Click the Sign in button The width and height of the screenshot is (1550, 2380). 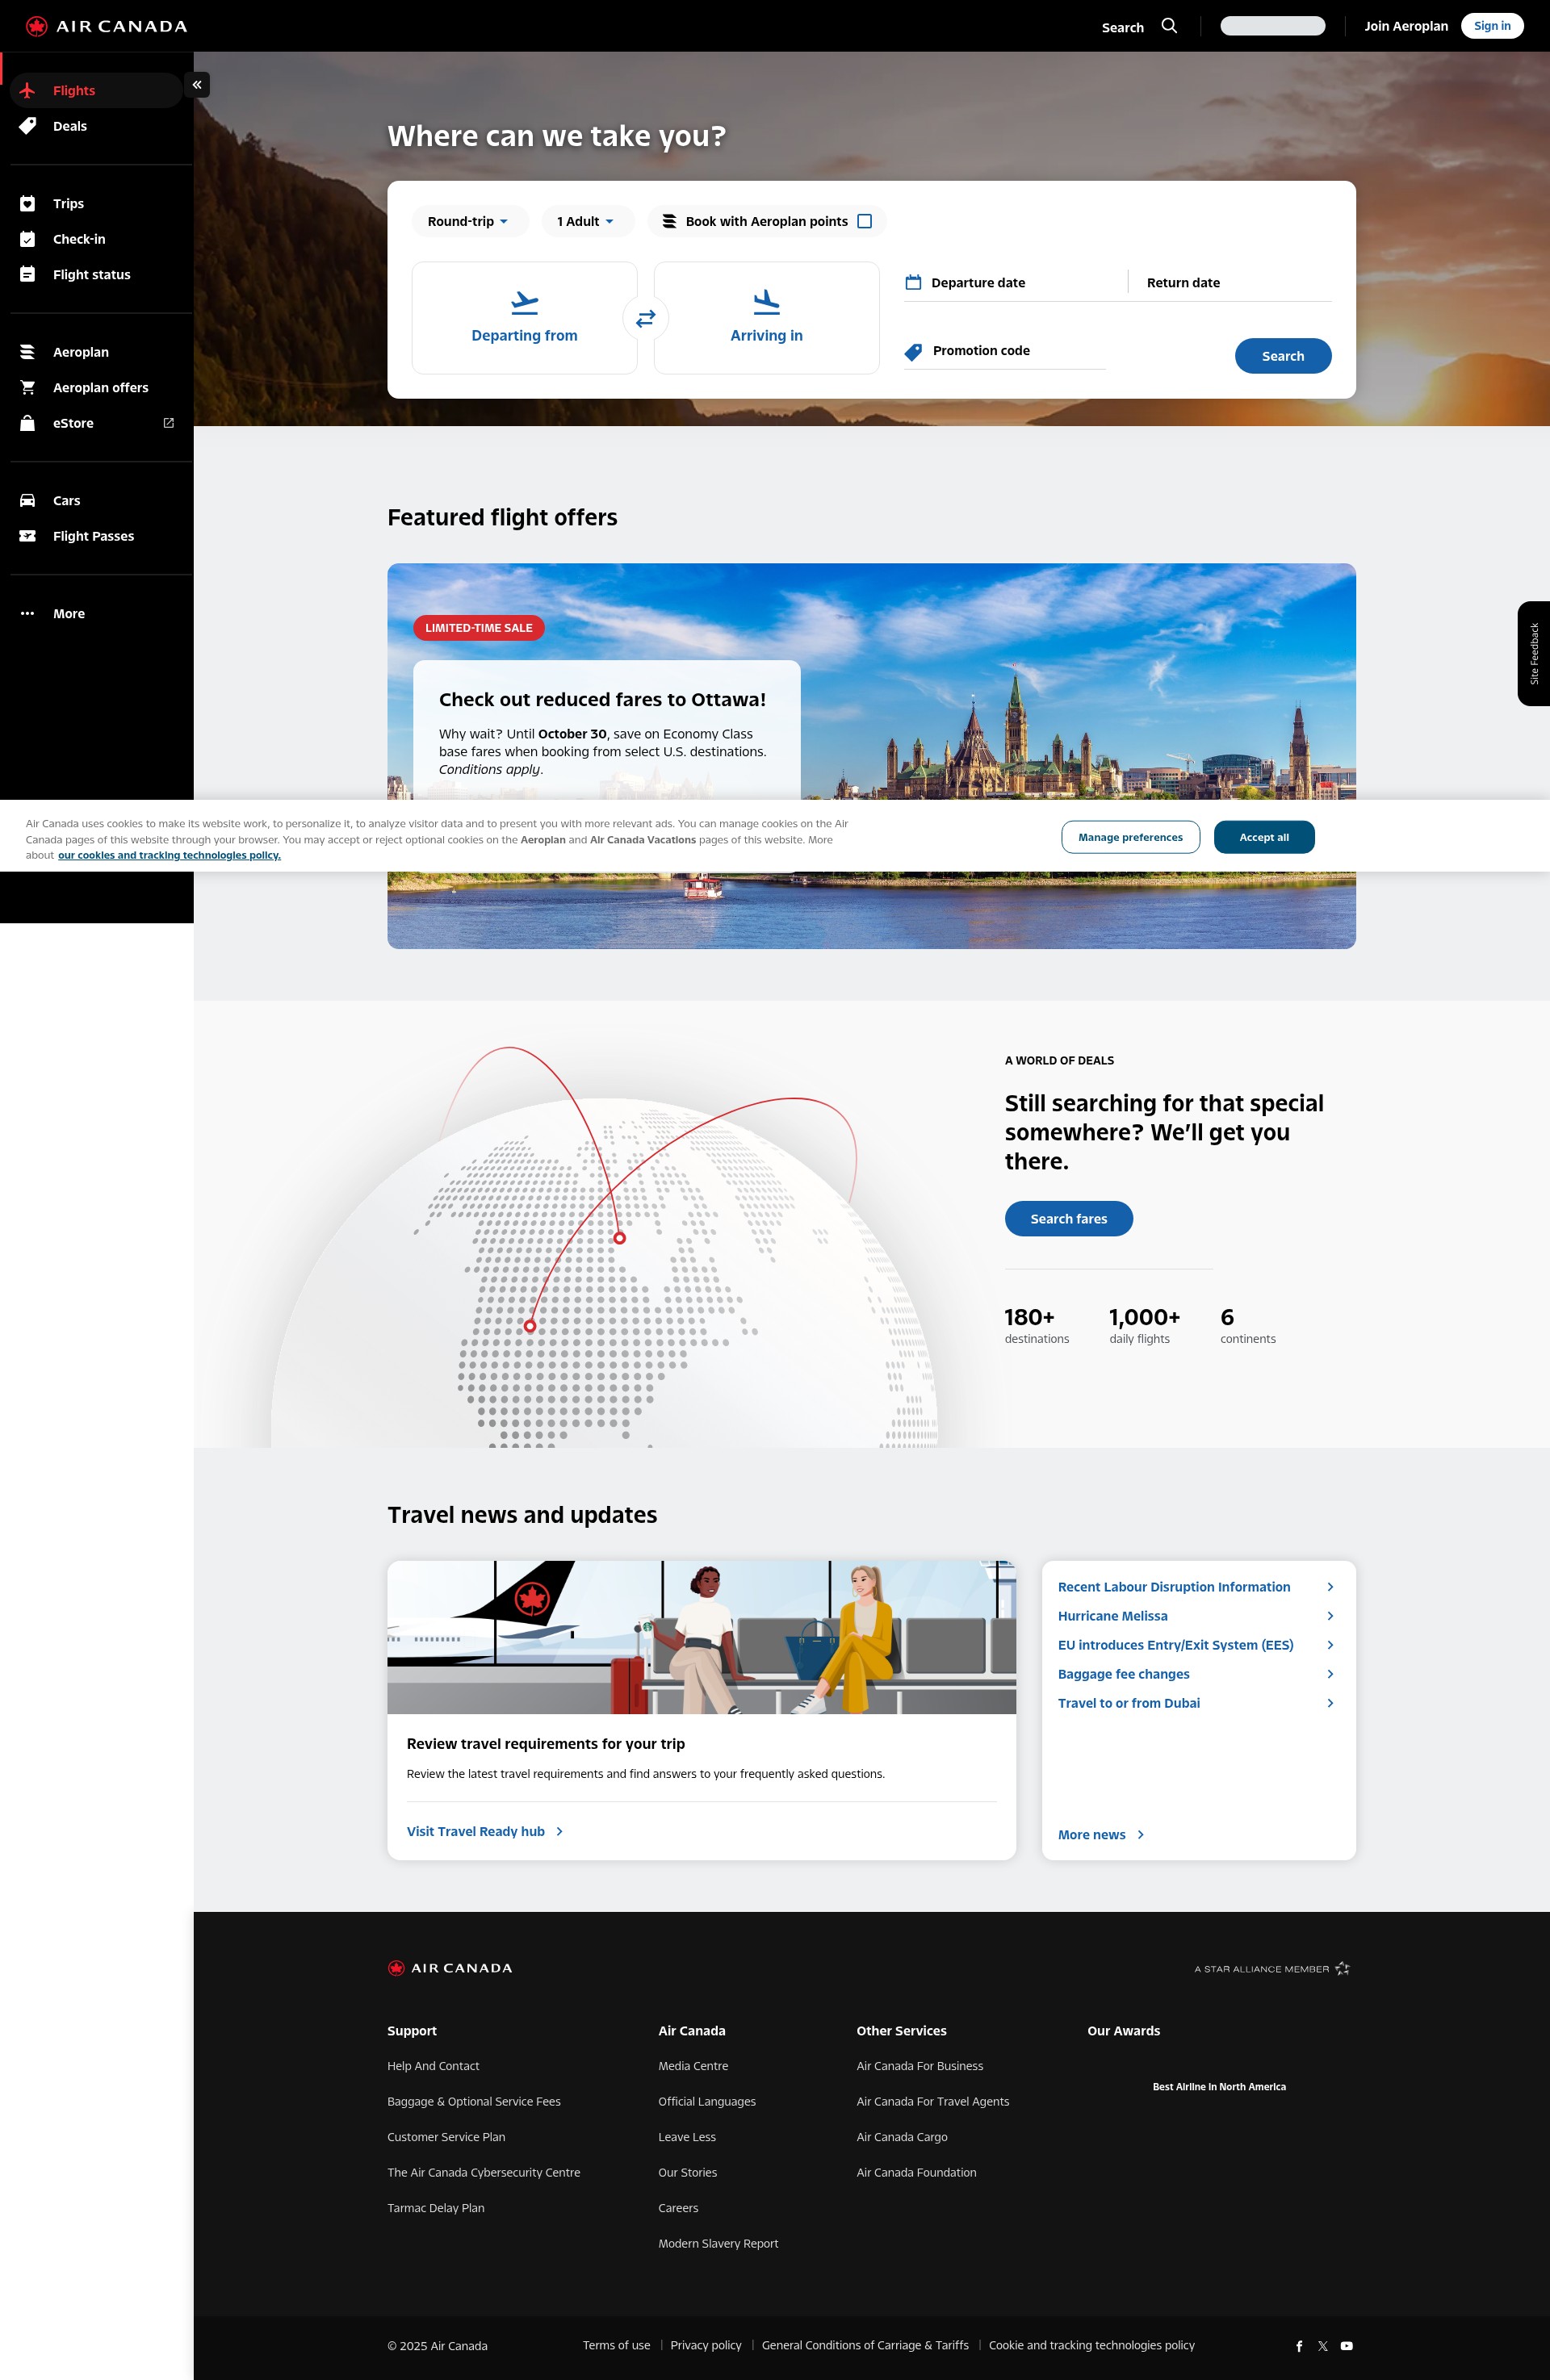tap(1492, 26)
